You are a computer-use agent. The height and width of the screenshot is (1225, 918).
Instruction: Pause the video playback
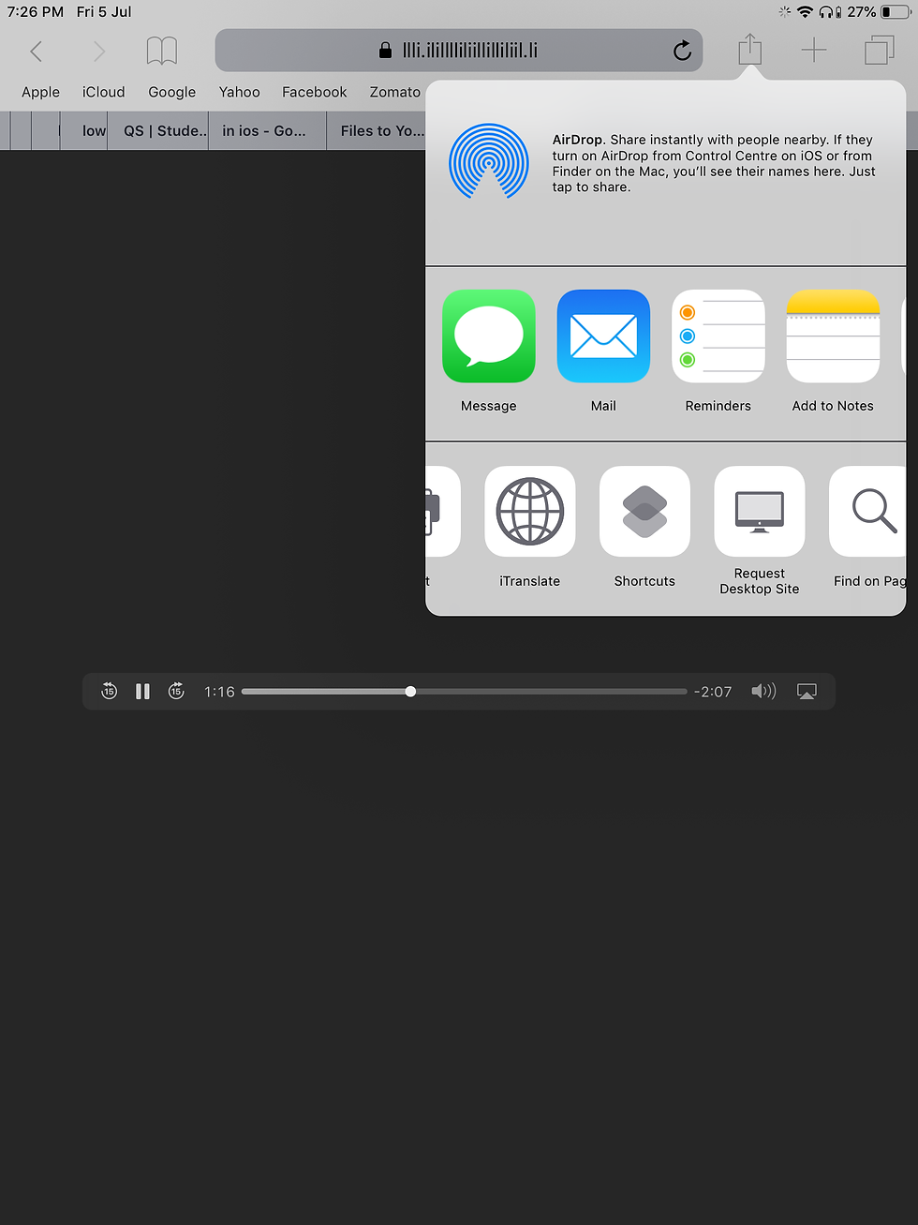(x=142, y=691)
